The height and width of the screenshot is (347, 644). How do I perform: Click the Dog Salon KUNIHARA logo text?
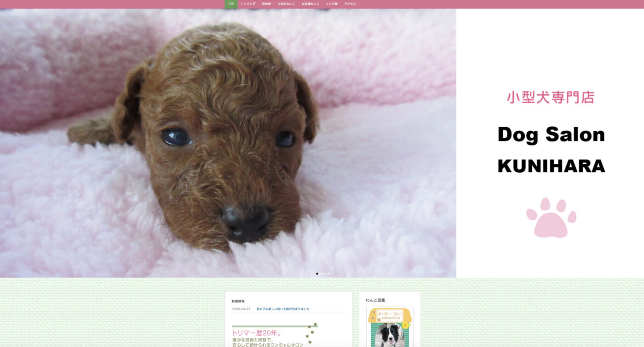[x=551, y=149]
